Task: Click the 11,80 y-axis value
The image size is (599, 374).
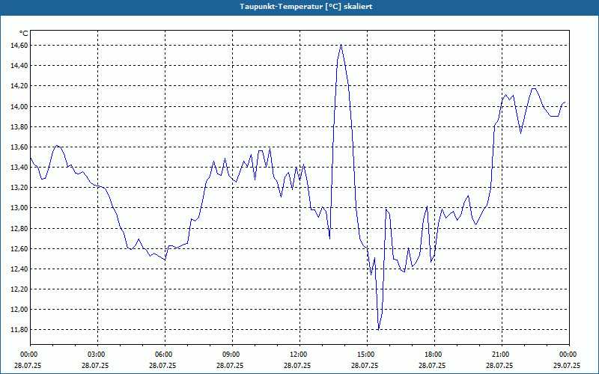Action: coord(20,330)
